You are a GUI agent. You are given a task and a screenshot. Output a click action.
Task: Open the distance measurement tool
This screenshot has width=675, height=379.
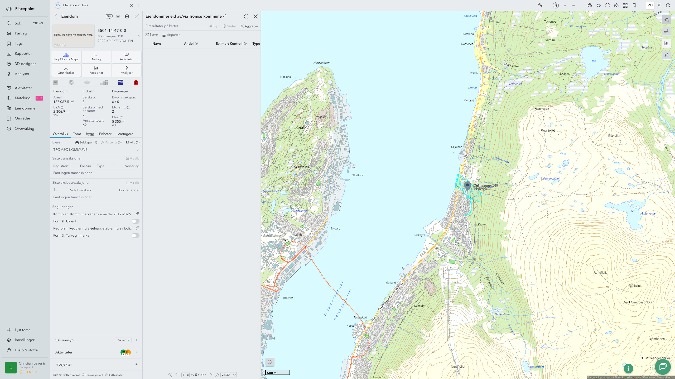[667, 31]
